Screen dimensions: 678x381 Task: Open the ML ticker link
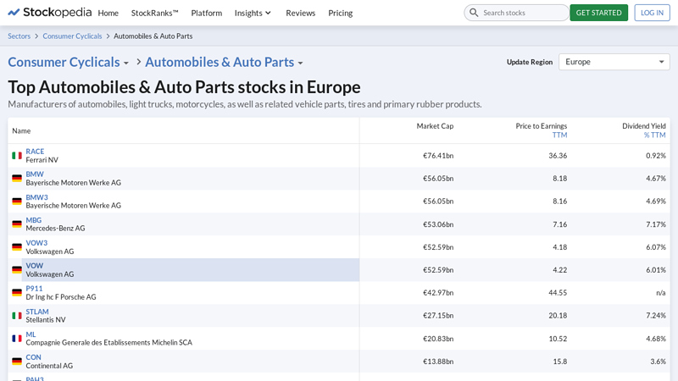pyautogui.click(x=31, y=334)
